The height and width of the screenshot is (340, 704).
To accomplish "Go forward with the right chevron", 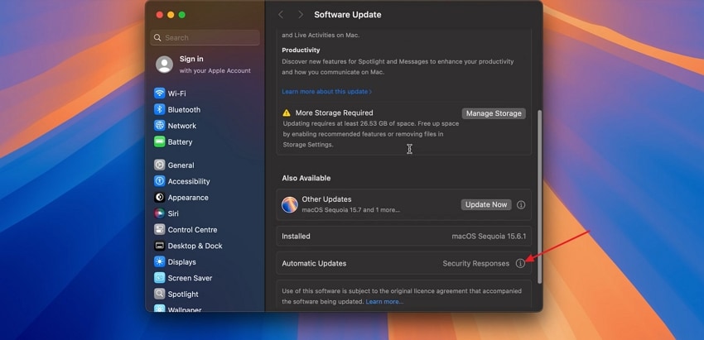I will 301,15.
